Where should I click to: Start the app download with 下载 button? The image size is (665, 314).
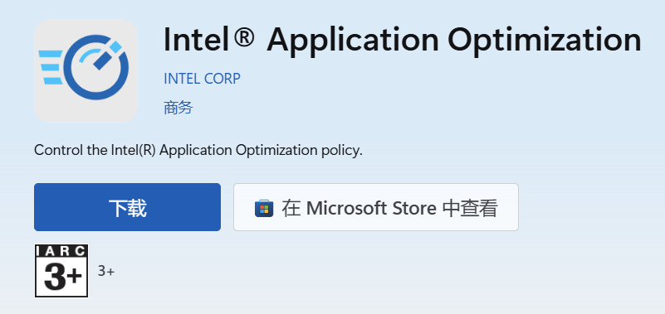tap(127, 207)
